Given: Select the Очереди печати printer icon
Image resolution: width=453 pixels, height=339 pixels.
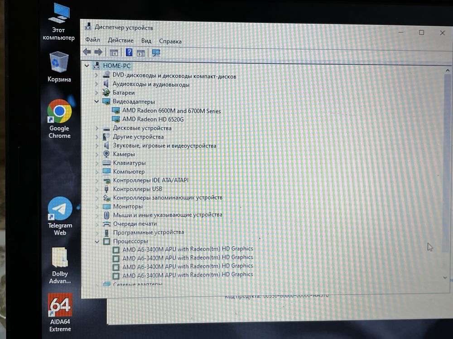Looking at the screenshot, I should pyautogui.click(x=106, y=224).
